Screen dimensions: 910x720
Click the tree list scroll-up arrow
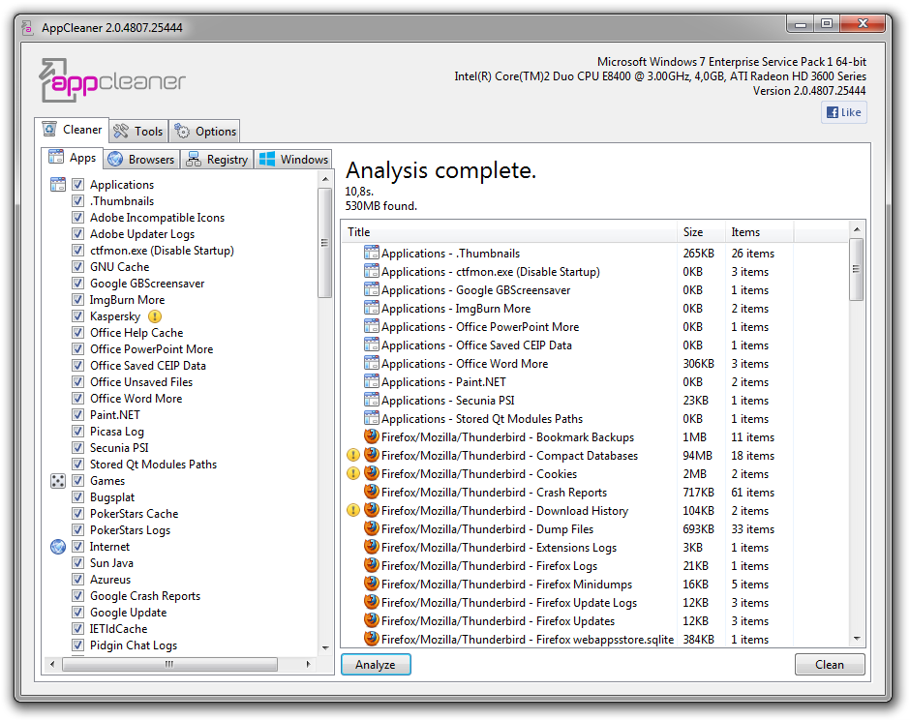[x=325, y=179]
